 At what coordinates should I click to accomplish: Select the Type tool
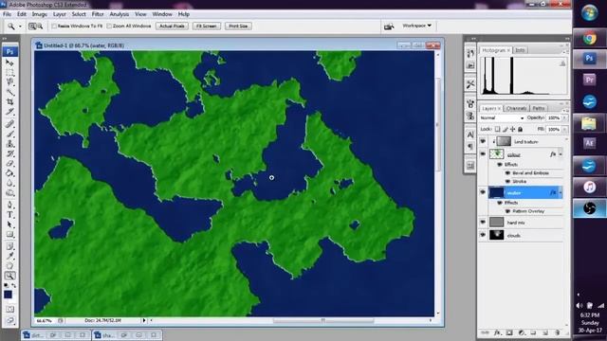pos(9,215)
